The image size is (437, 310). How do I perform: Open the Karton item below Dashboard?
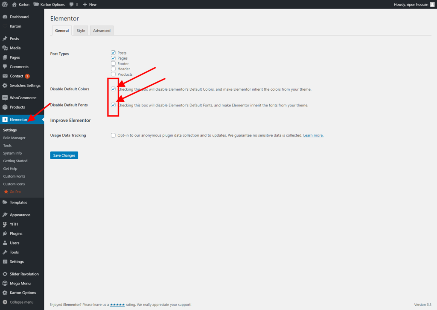(16, 26)
